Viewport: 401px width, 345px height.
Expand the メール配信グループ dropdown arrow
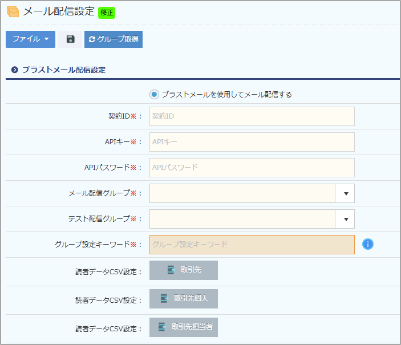pyautogui.click(x=345, y=193)
